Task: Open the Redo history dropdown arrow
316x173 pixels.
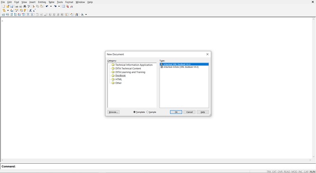Action: 59,6
